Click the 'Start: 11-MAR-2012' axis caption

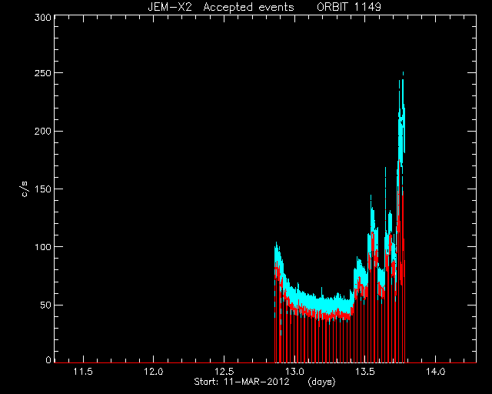(241, 382)
